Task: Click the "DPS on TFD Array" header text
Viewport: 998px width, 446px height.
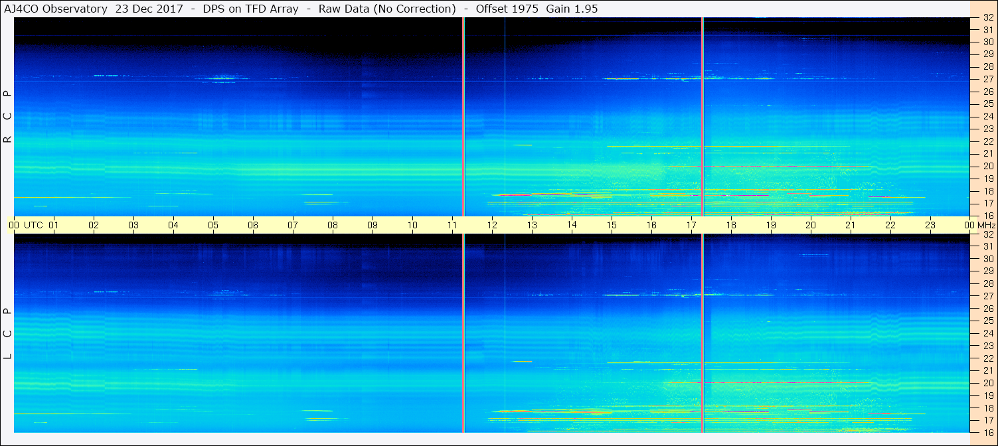Action: tap(250, 9)
